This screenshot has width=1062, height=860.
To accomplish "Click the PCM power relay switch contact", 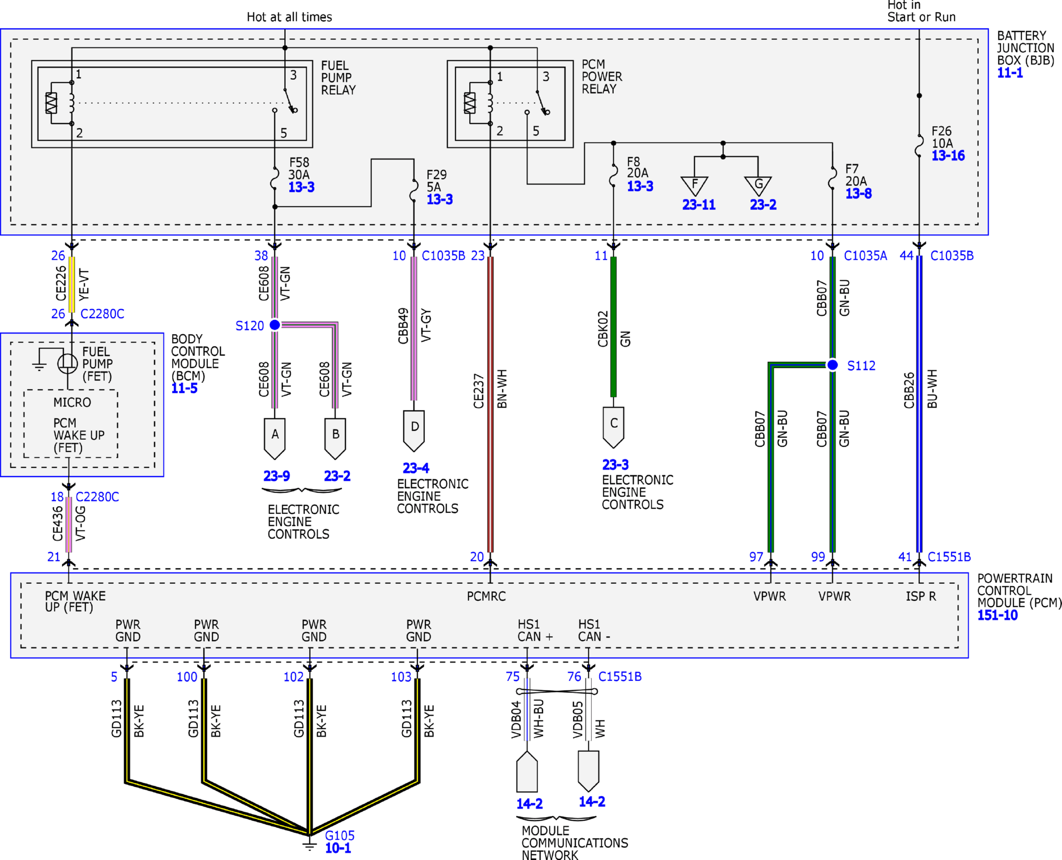I will coord(542,103).
